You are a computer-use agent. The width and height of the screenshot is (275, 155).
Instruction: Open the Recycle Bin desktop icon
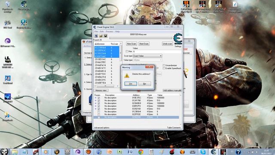[x=8, y=7]
